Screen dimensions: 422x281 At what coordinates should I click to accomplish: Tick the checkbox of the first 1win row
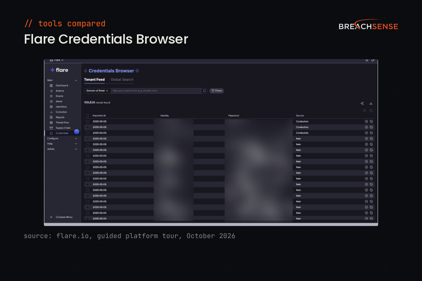pyautogui.click(x=87, y=139)
